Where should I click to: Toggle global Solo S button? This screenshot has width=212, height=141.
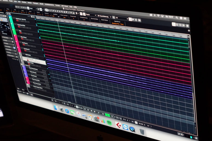(18, 7)
